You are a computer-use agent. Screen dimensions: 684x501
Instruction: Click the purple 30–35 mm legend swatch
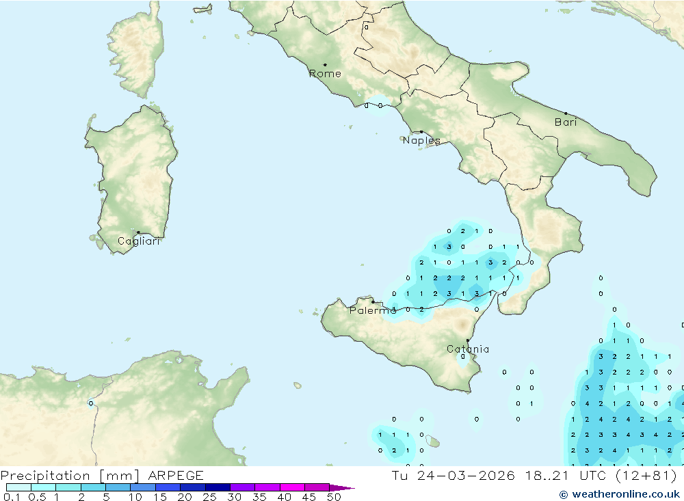pos(242,487)
